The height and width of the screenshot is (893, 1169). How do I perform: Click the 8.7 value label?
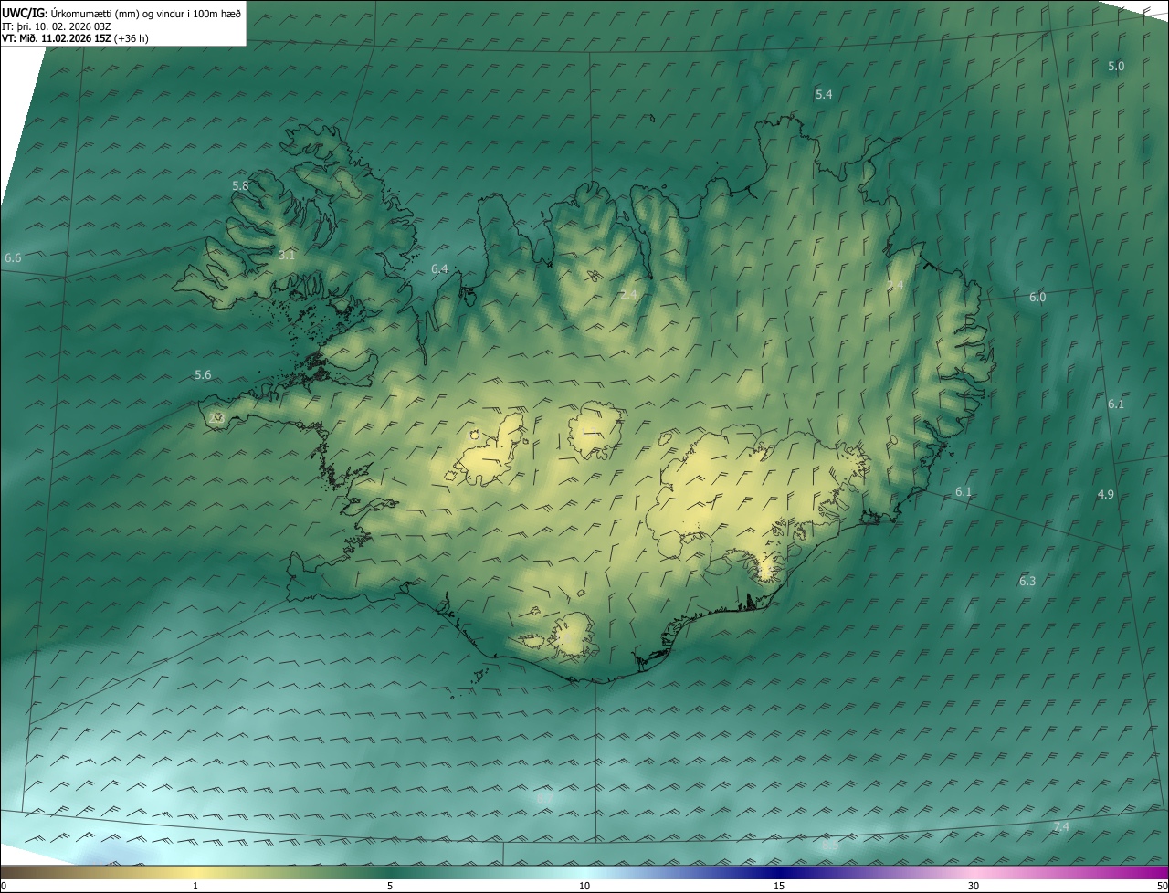[544, 799]
